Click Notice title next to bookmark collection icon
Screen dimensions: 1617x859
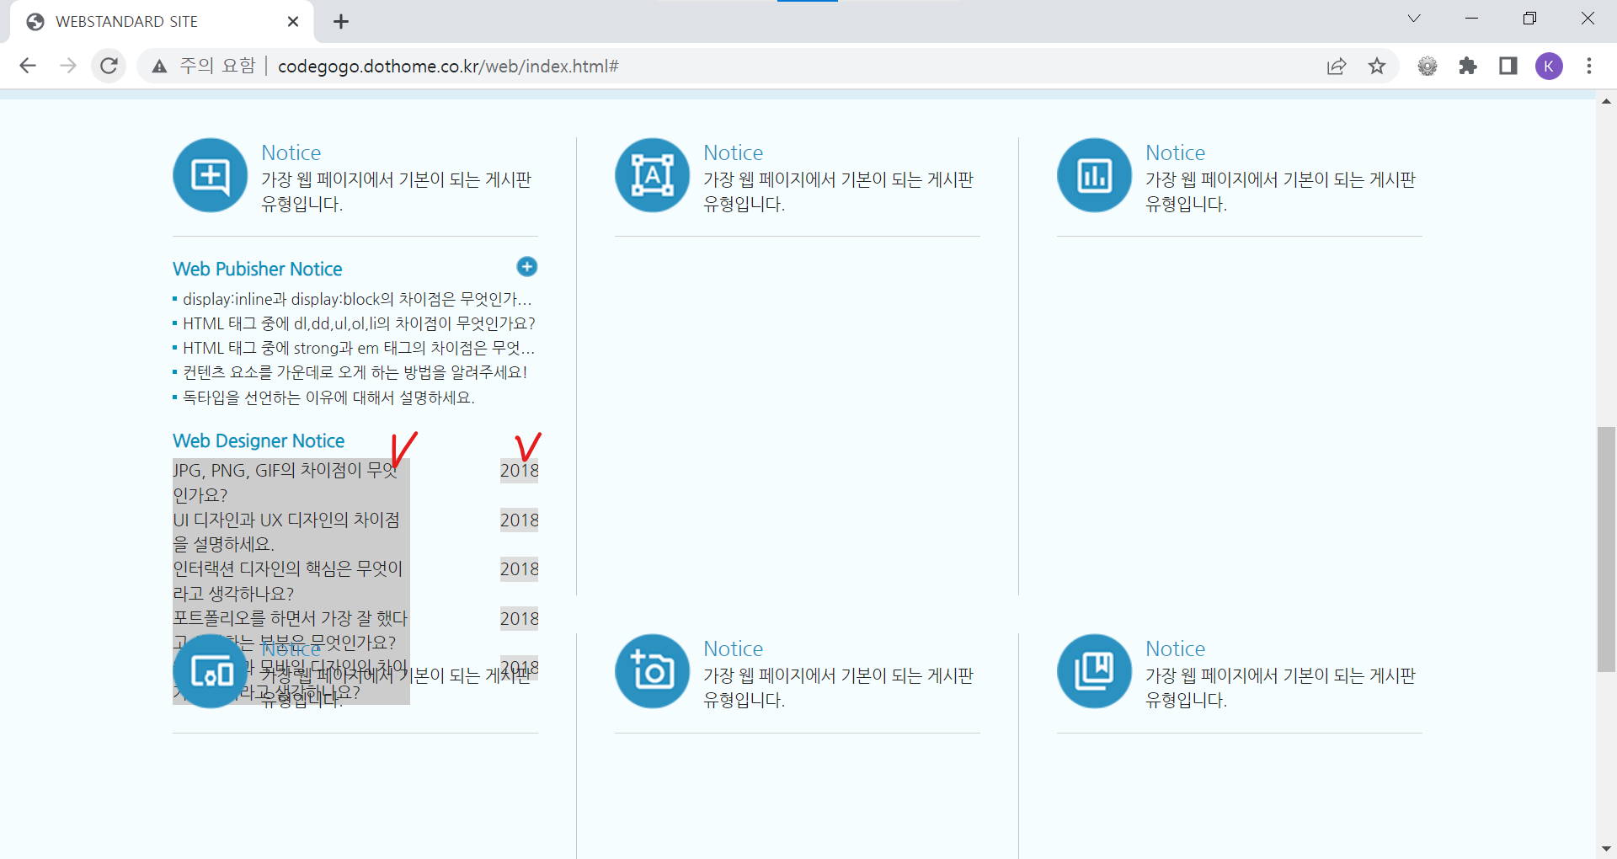(x=1175, y=648)
